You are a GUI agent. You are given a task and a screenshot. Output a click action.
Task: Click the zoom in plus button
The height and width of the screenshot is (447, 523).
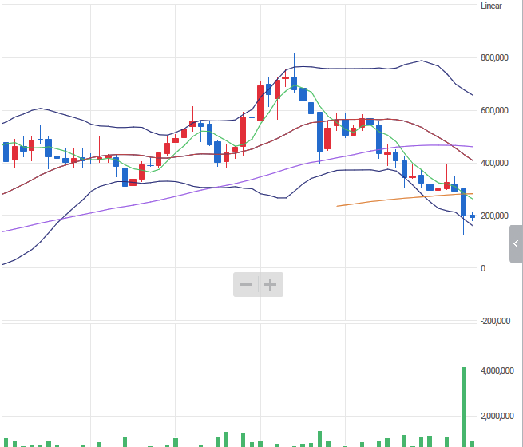pyautogui.click(x=271, y=285)
